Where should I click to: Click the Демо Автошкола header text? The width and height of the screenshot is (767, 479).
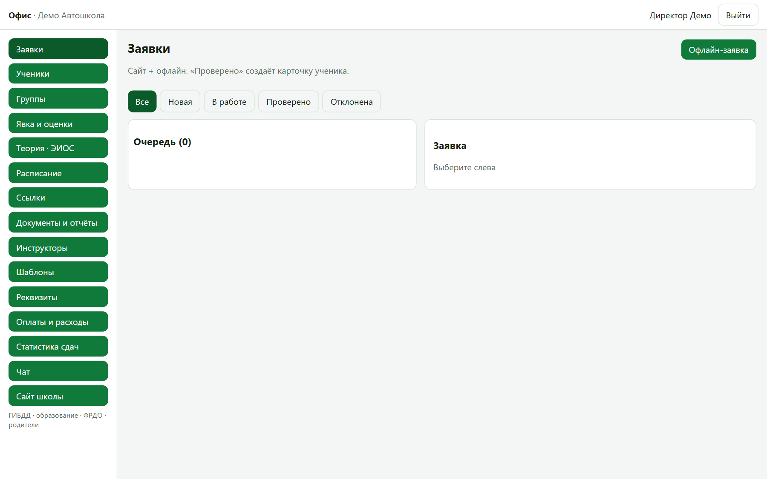pos(71,15)
